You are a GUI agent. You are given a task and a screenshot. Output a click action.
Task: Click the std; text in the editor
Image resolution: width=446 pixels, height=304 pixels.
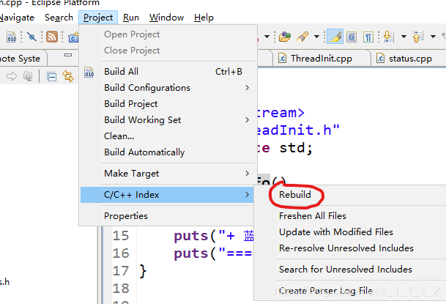pyautogui.click(x=296, y=148)
